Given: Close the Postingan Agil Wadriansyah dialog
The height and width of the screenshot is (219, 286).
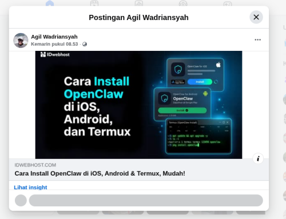Looking at the screenshot, I should [256, 17].
